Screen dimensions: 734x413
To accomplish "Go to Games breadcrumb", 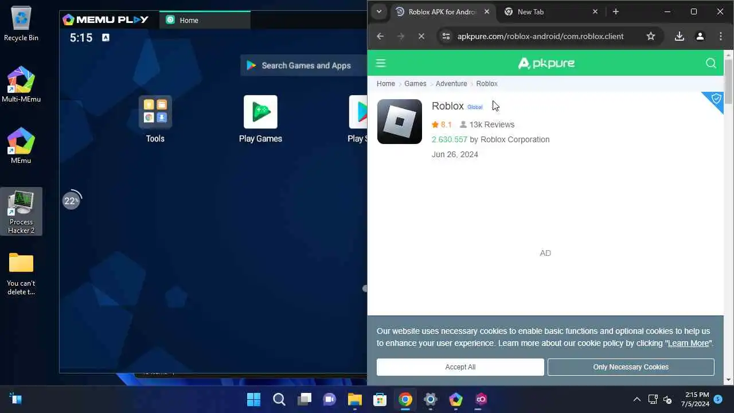I will coord(415,84).
